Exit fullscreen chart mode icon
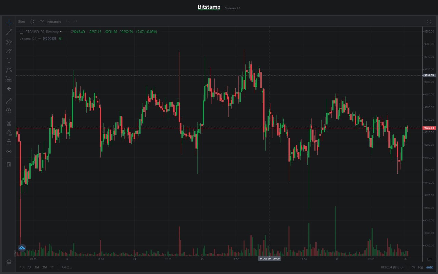Screen dimensions: 438x274 point(429,22)
